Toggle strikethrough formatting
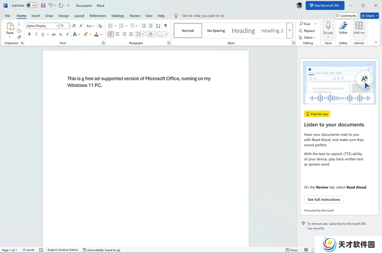Image resolution: width=382 pixels, height=253 pixels. [54, 34]
